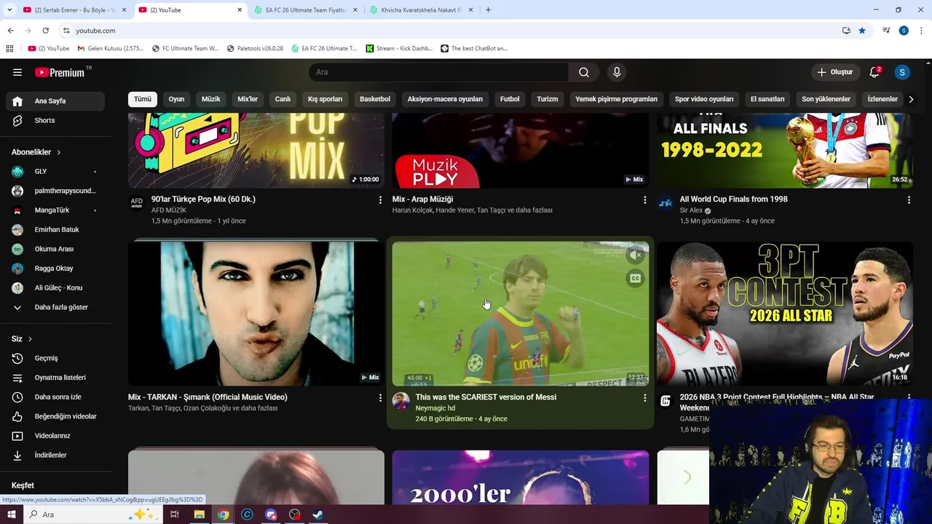Screen dimensions: 932x524
Task: Select the Canlı chip
Action: (283, 99)
